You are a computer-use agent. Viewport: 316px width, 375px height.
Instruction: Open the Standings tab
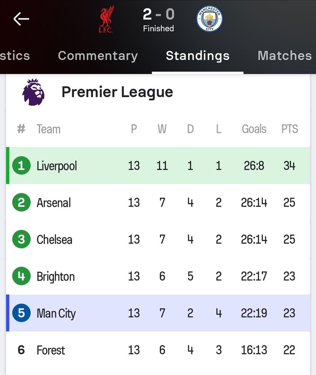198,56
